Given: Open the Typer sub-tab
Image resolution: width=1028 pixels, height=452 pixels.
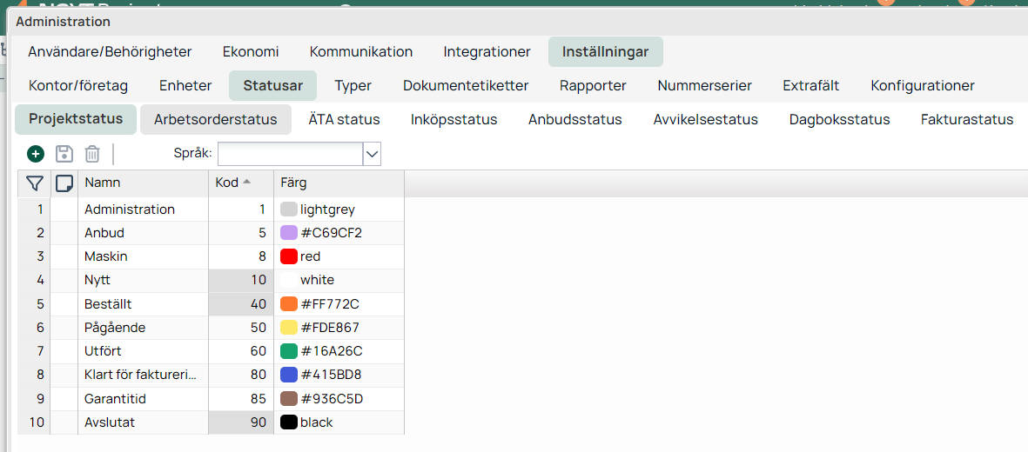Looking at the screenshot, I should pyautogui.click(x=353, y=86).
